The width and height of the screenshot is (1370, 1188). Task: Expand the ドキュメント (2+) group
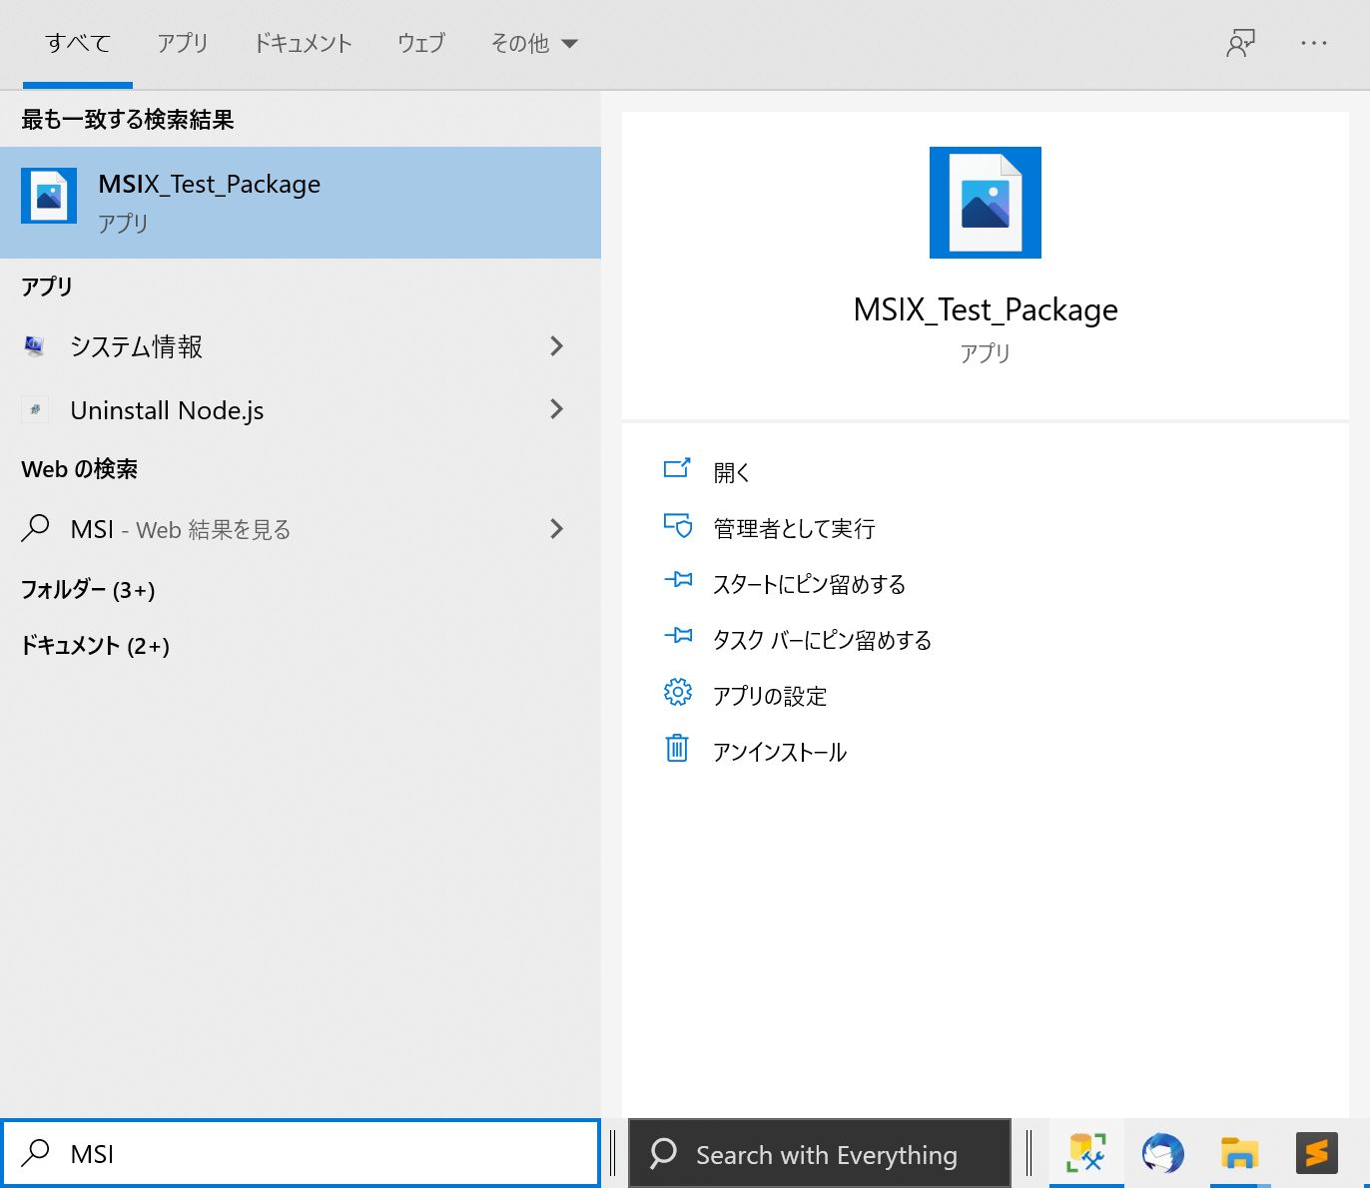96,646
